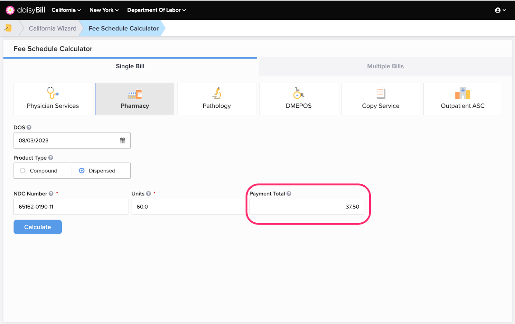Click the NDC Number input field
The height and width of the screenshot is (324, 515).
click(x=71, y=207)
